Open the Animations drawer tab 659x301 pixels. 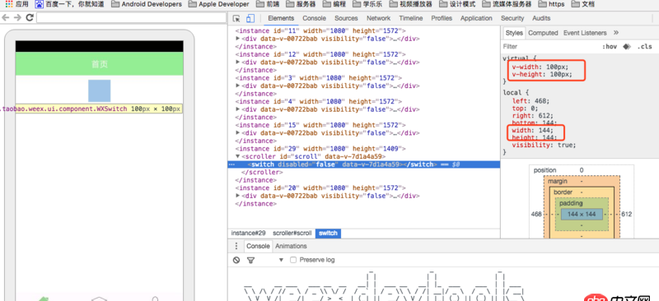pyautogui.click(x=291, y=246)
